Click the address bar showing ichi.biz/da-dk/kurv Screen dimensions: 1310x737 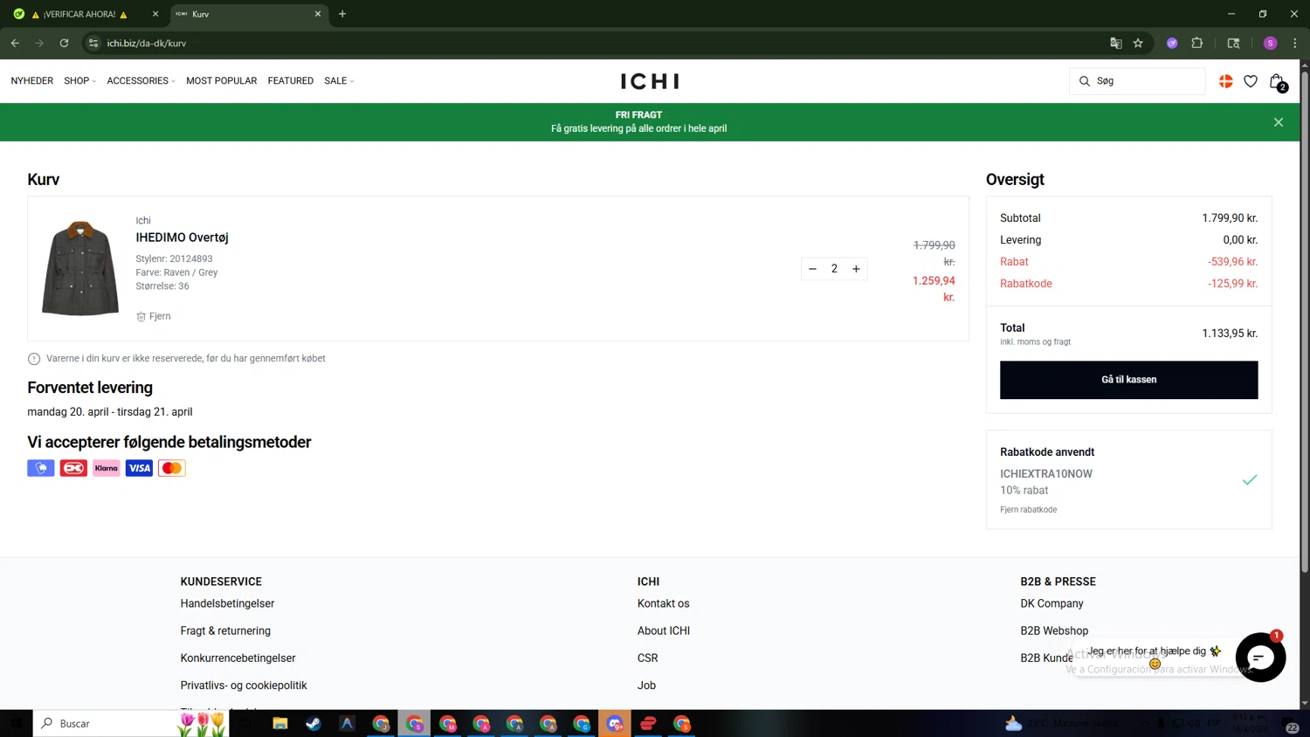[x=594, y=43]
